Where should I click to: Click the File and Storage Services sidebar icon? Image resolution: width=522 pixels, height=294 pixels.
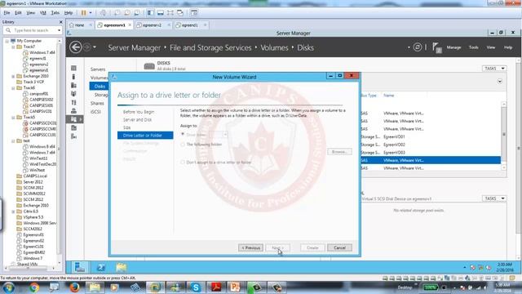tap(74, 119)
